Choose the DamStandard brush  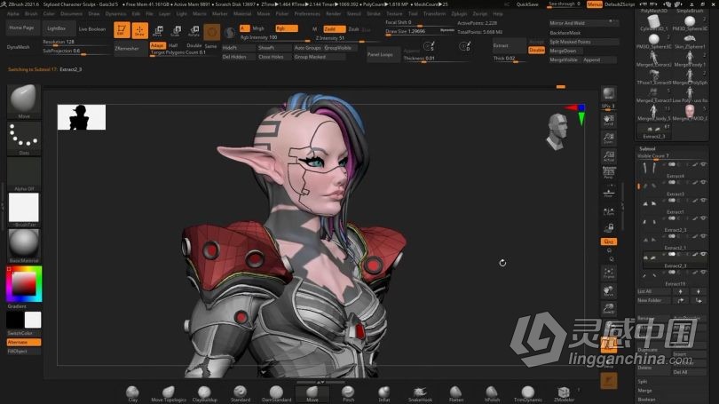(x=276, y=394)
